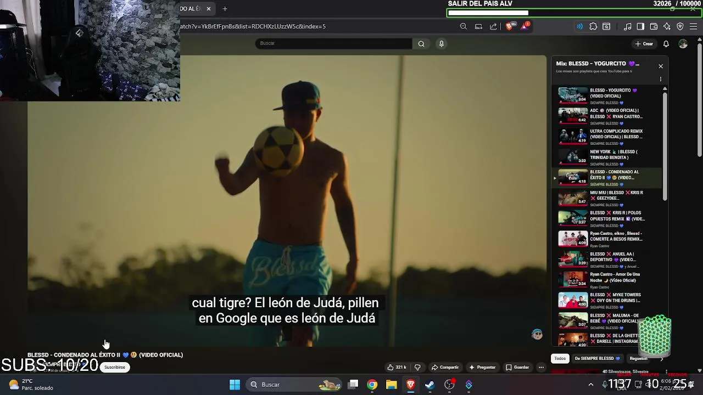Open a new browser tab with plus
This screenshot has width=703, height=395.
pos(225,9)
